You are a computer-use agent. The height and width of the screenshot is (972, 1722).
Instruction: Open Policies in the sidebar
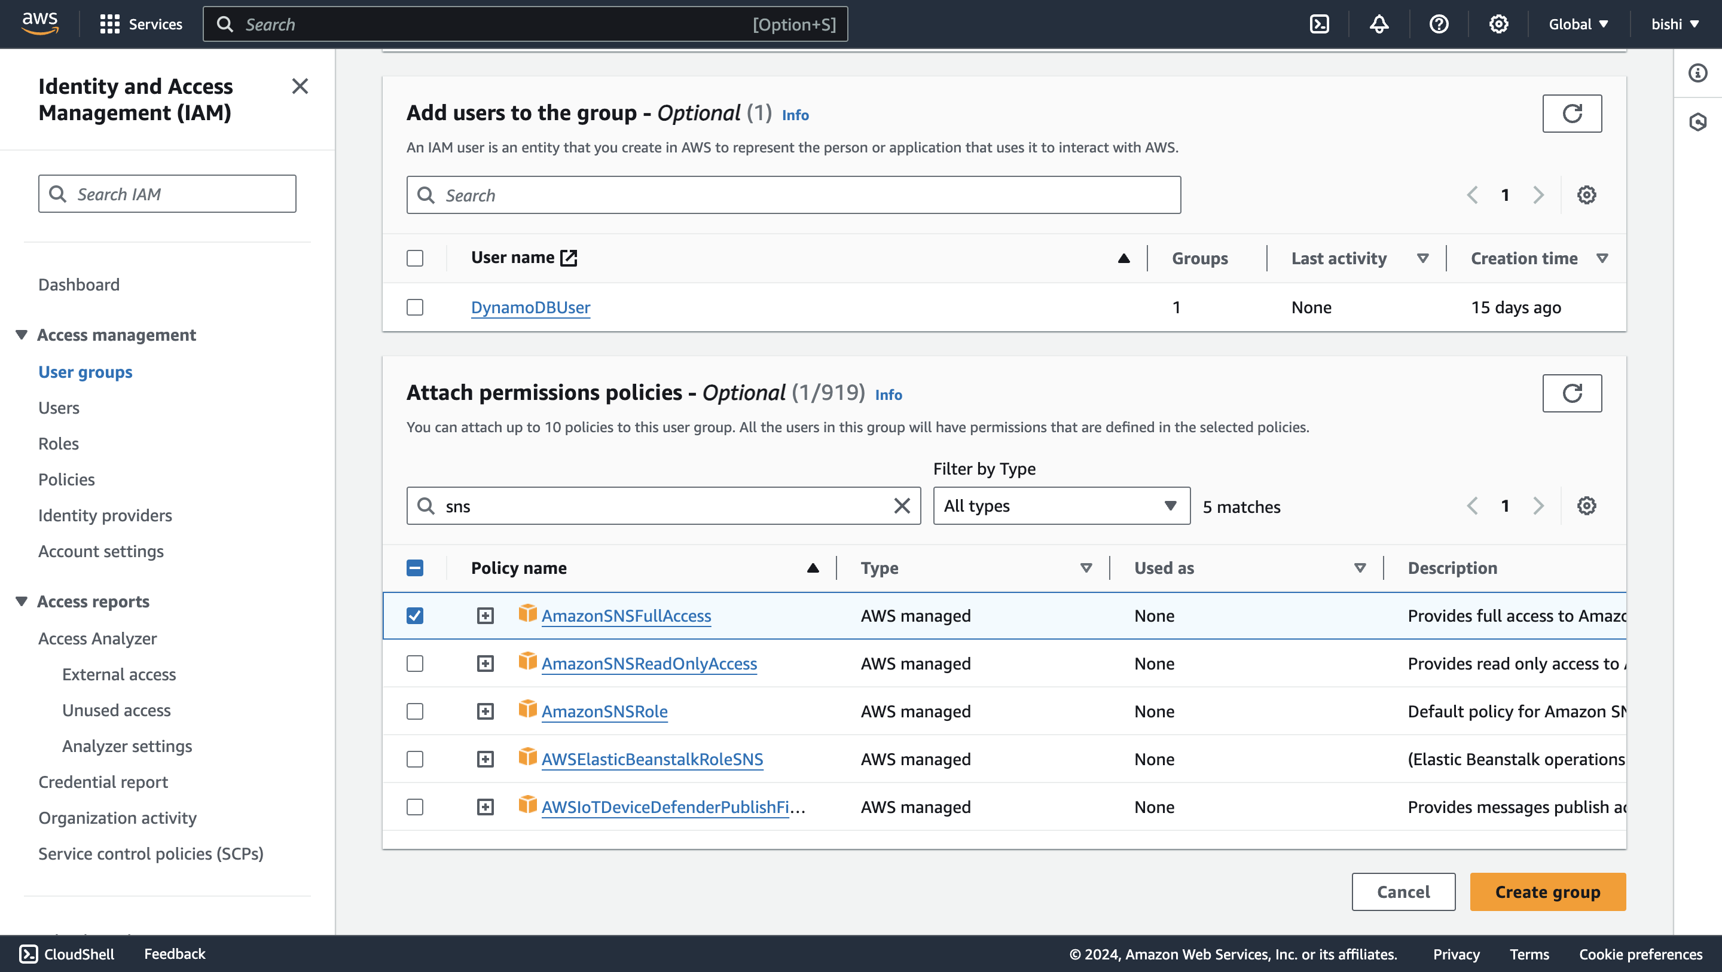(x=66, y=480)
